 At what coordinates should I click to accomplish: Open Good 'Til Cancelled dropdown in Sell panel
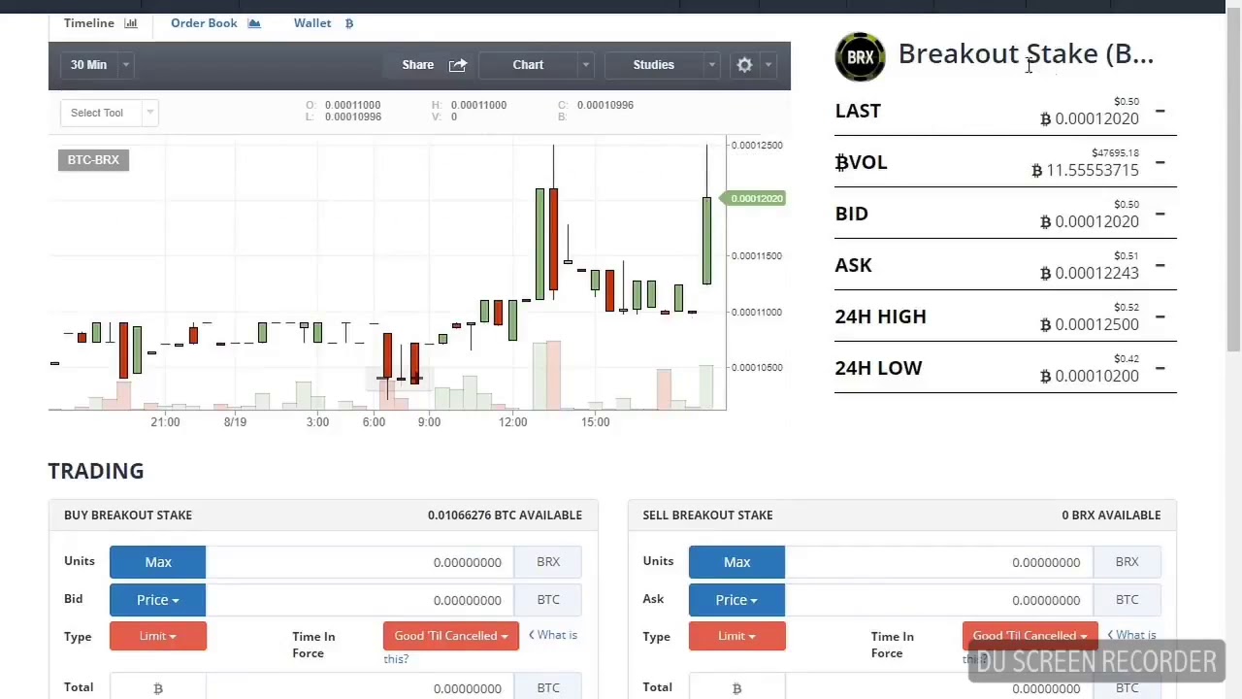click(x=1030, y=636)
